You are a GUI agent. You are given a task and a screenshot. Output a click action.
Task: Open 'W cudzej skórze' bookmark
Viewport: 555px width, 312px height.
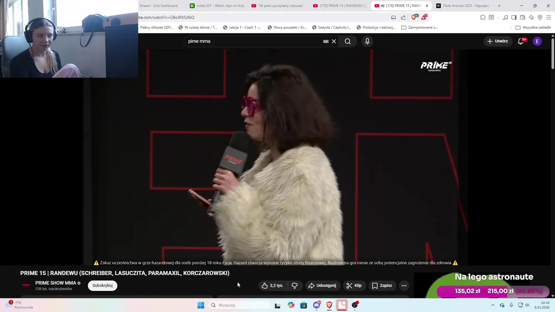198,27
